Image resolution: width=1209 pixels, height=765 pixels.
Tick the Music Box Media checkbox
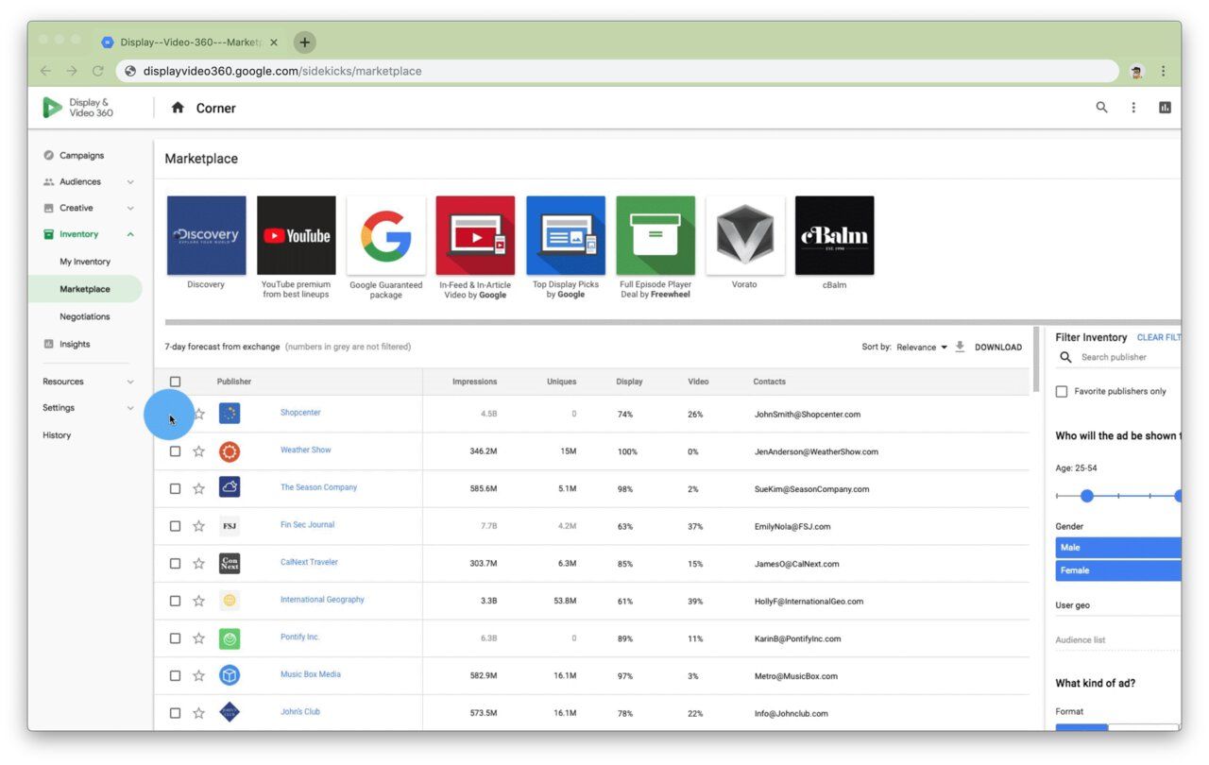click(x=175, y=675)
